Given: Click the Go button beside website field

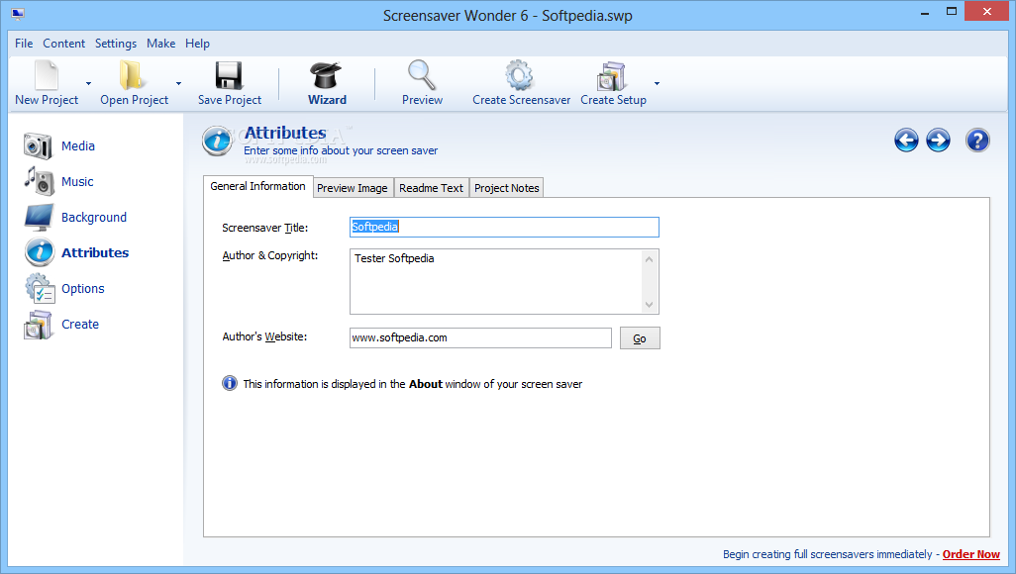Looking at the screenshot, I should click(x=640, y=338).
